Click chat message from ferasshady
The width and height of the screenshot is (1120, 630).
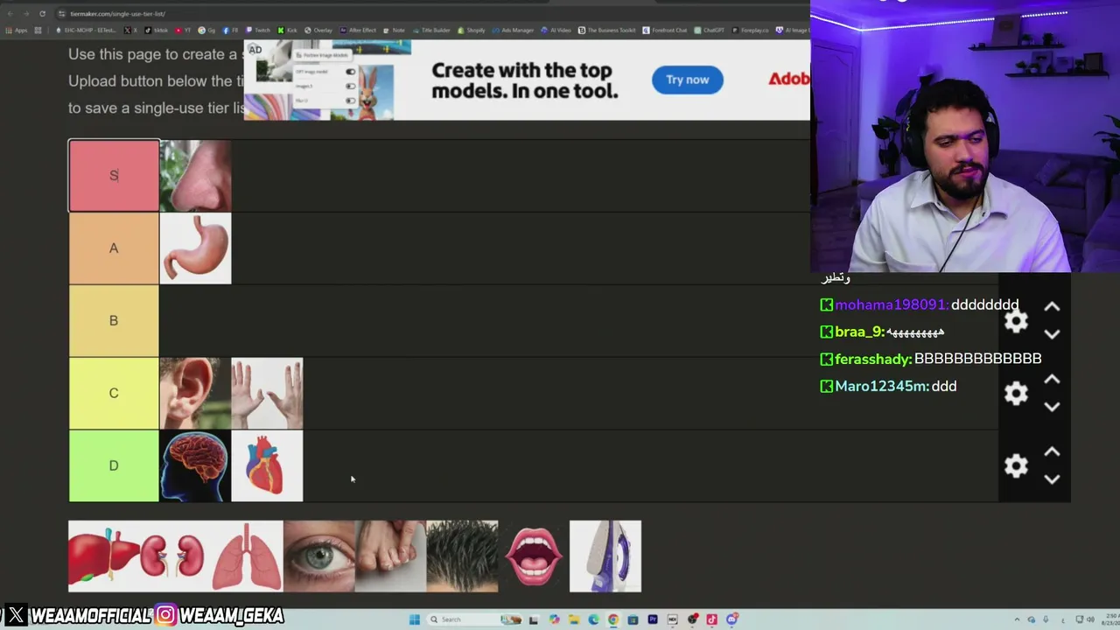pyautogui.click(x=930, y=359)
